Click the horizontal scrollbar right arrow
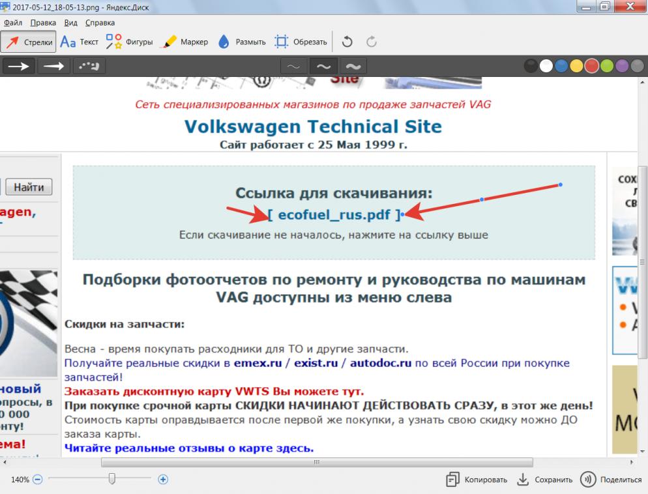648x494 pixels. (x=632, y=462)
